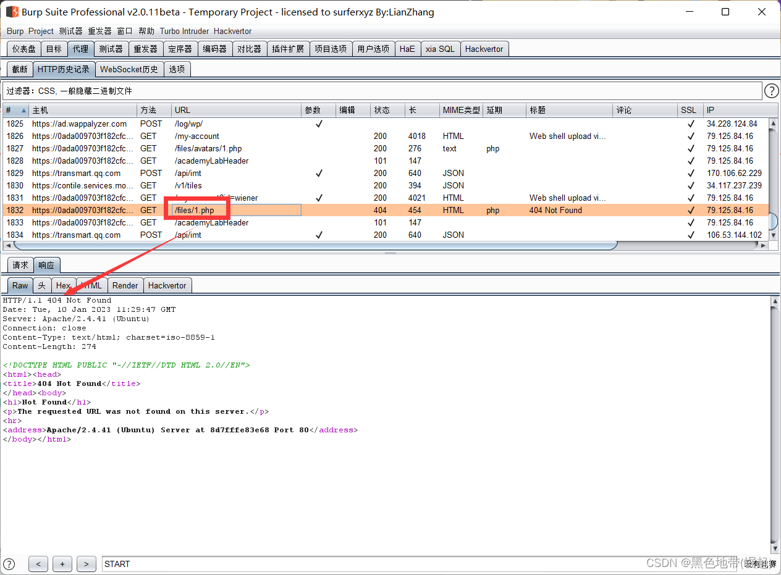Select the Raw view tab
The image size is (781, 575).
(20, 285)
